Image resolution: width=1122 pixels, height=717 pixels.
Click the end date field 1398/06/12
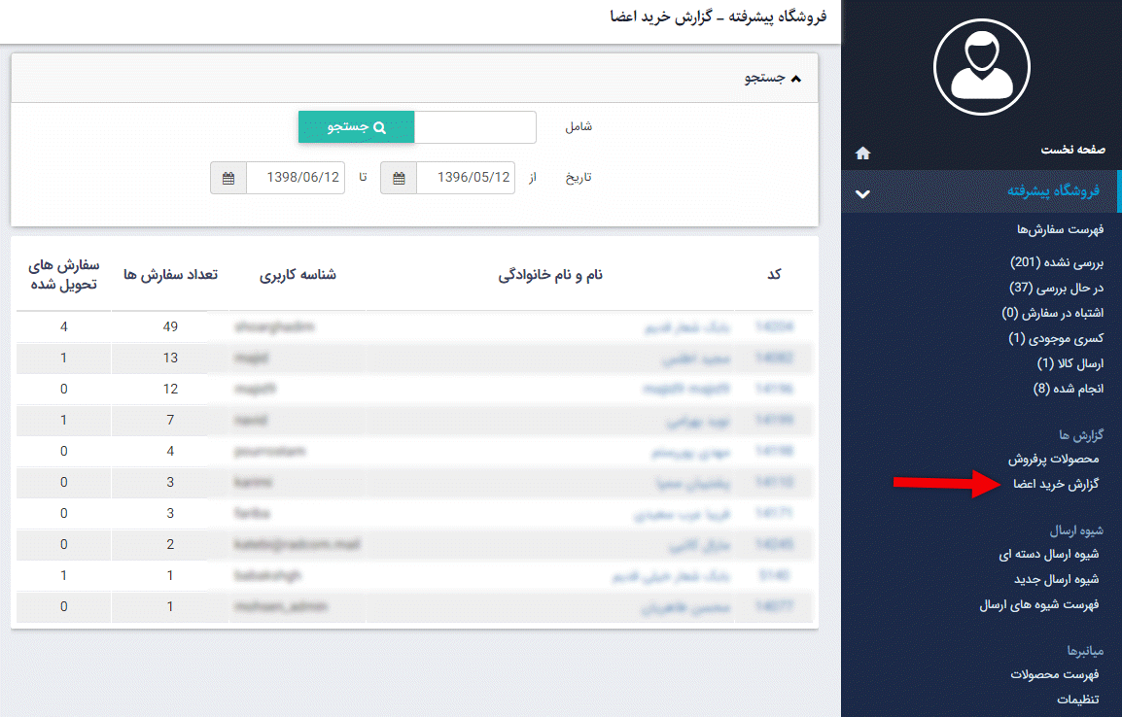[296, 178]
